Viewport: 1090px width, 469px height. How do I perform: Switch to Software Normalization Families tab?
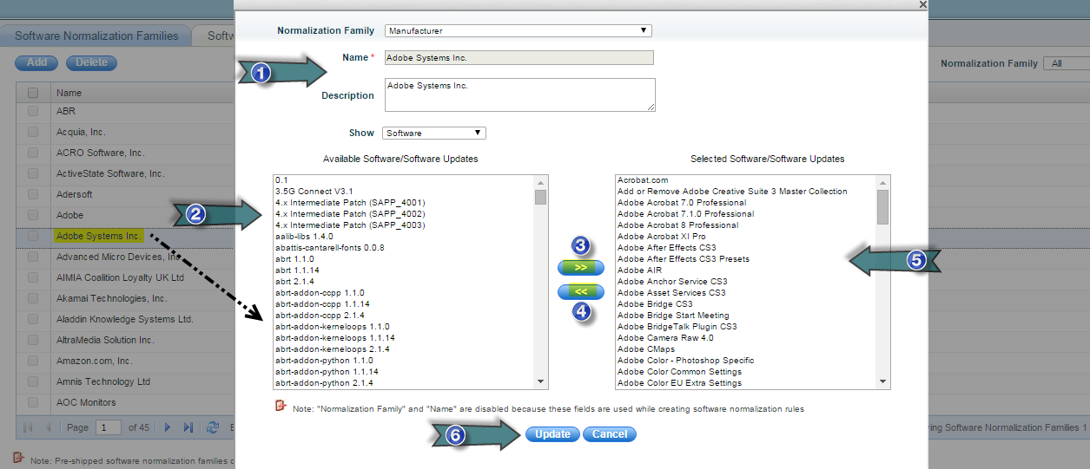pos(96,36)
